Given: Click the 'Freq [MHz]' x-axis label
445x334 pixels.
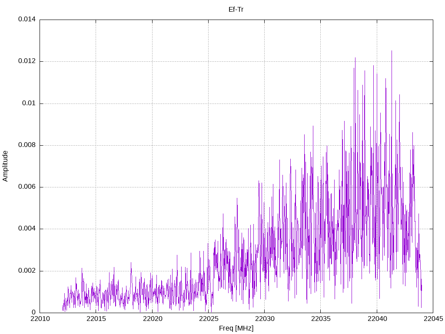Looking at the screenshot, I should (x=236, y=328).
